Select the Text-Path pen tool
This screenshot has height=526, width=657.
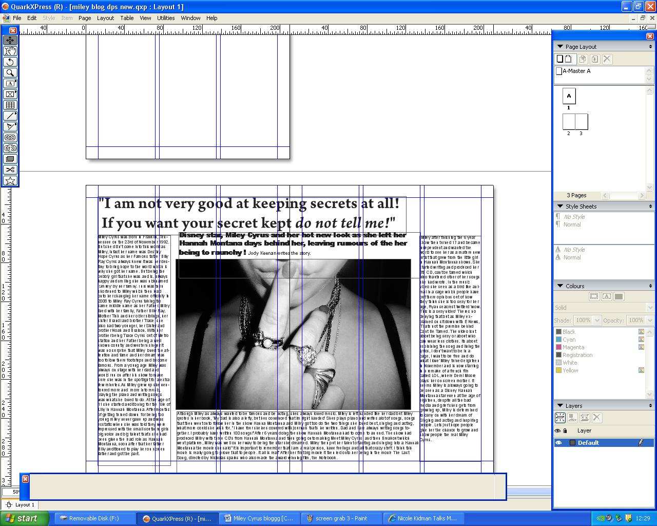10,126
